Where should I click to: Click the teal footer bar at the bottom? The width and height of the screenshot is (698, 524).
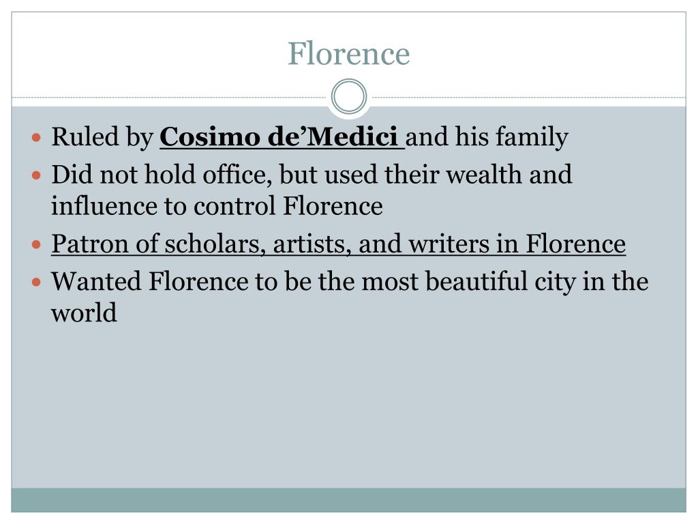pos(348,500)
